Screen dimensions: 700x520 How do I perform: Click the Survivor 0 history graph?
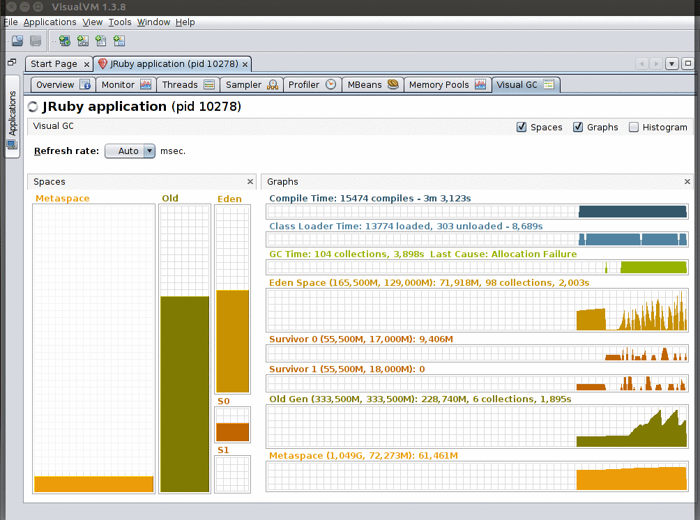point(477,353)
